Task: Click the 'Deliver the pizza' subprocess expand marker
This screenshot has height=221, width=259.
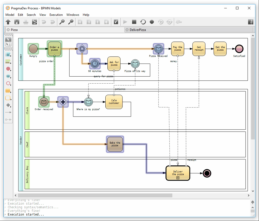Action: 178,178
